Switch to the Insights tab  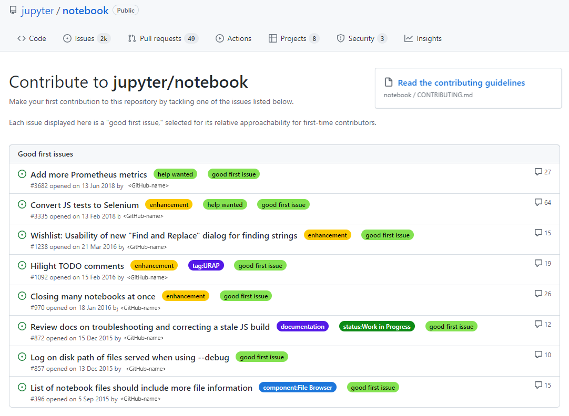(x=423, y=38)
